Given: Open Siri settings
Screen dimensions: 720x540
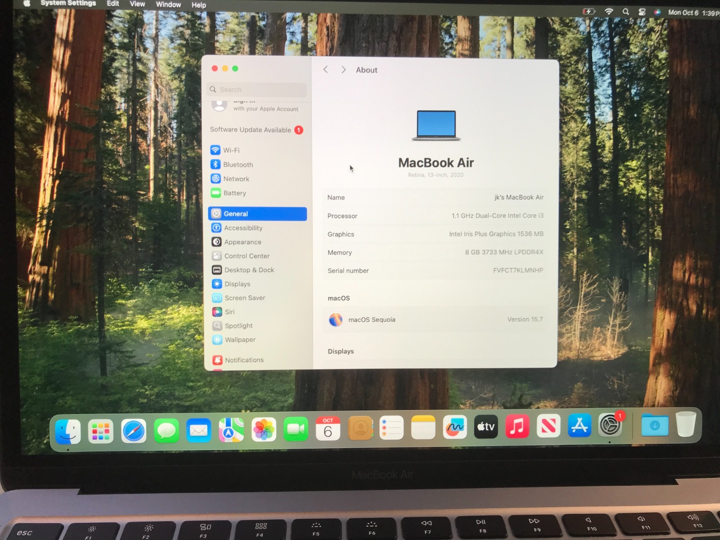Looking at the screenshot, I should click(x=229, y=311).
